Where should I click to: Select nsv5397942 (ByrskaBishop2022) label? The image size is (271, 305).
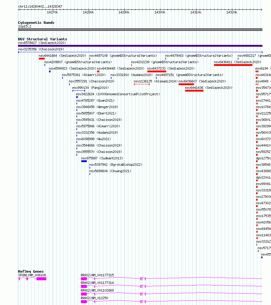point(116,165)
